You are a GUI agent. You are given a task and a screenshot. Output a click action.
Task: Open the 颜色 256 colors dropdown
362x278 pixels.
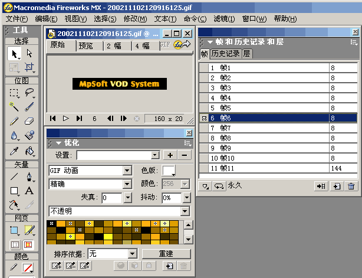point(185,184)
